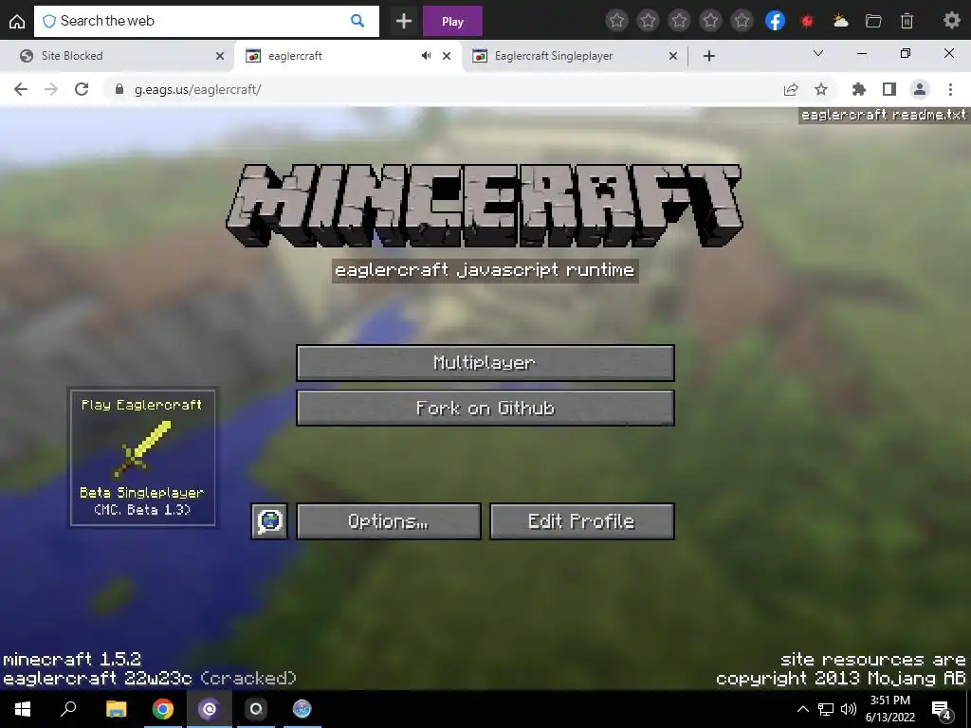Click the first star shortcut icon

pos(616,21)
